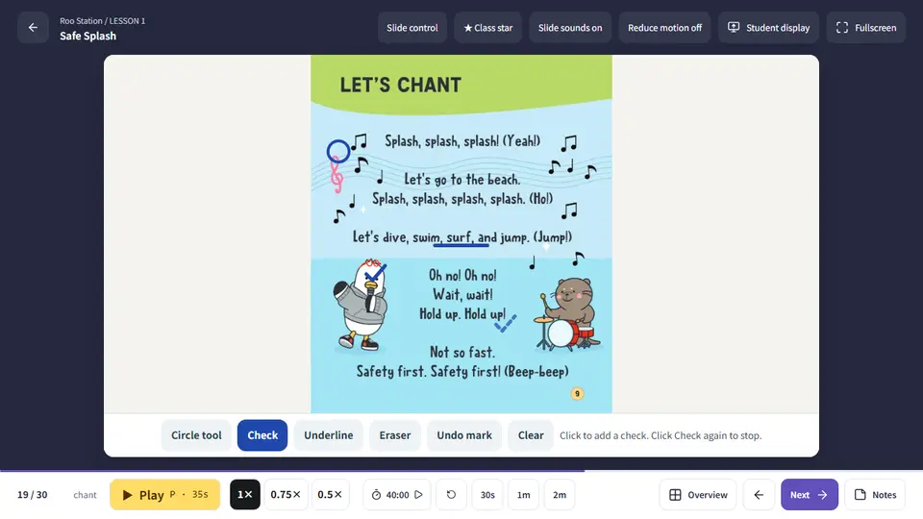Image resolution: width=923 pixels, height=519 pixels.
Task: Click 'Safe Splash' lesson title
Action: tap(87, 36)
